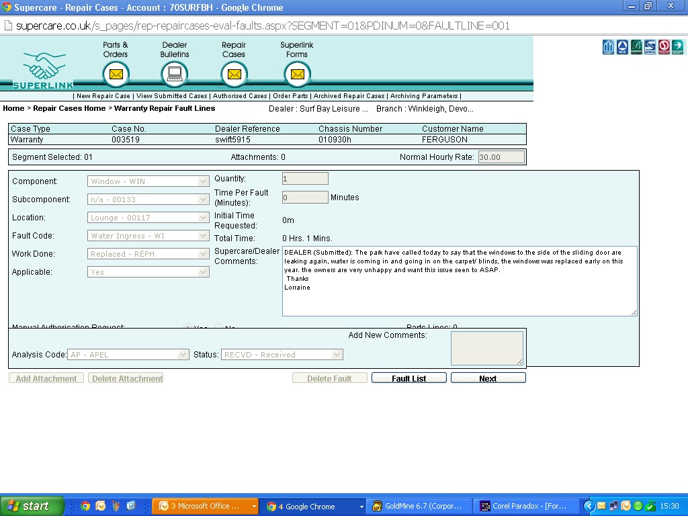Open Parts & Orders envelope icon

pyautogui.click(x=116, y=74)
